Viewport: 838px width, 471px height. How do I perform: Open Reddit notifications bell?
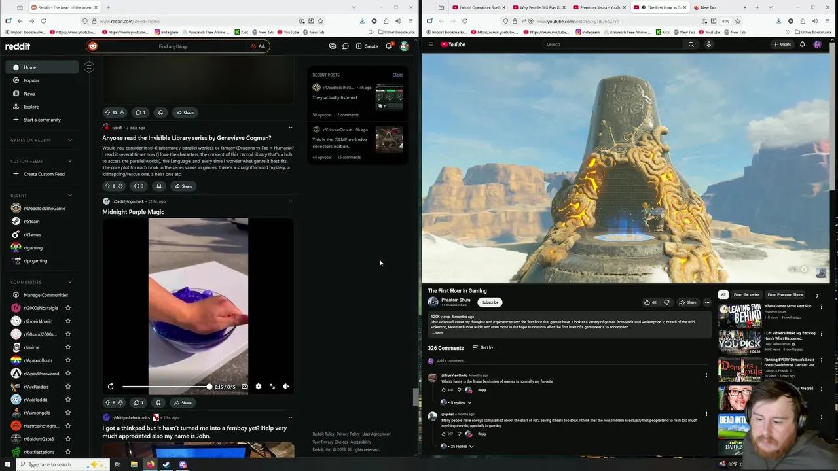click(x=388, y=46)
